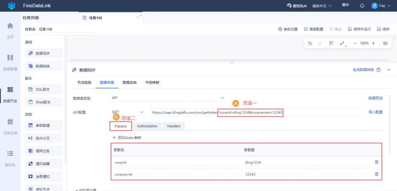Viewport: 397px width, 191px height.
Task: Open the GET request method dropdown
Action: click(128, 112)
